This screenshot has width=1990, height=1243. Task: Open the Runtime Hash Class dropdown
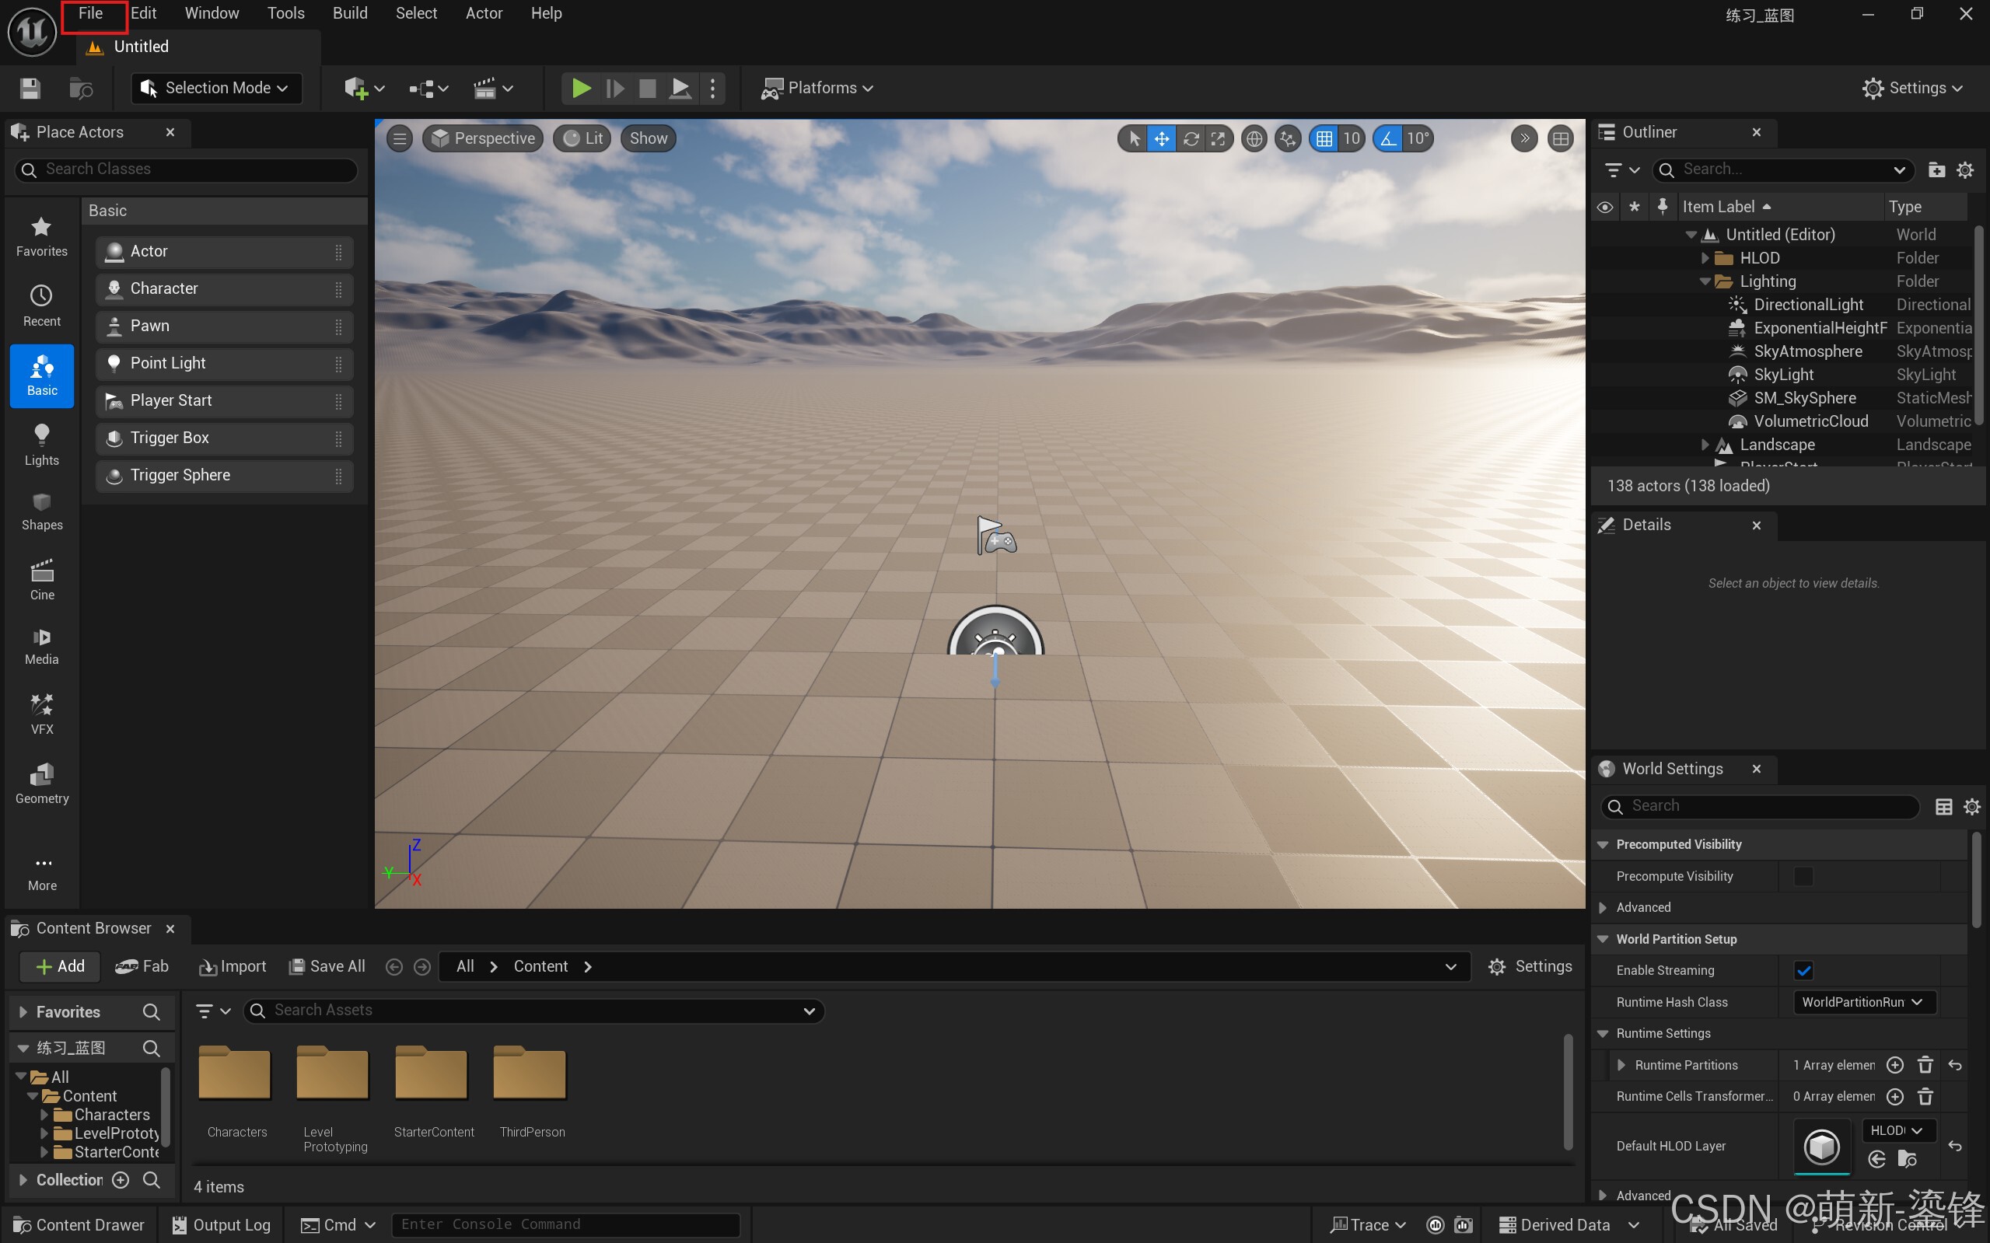point(1862,1002)
